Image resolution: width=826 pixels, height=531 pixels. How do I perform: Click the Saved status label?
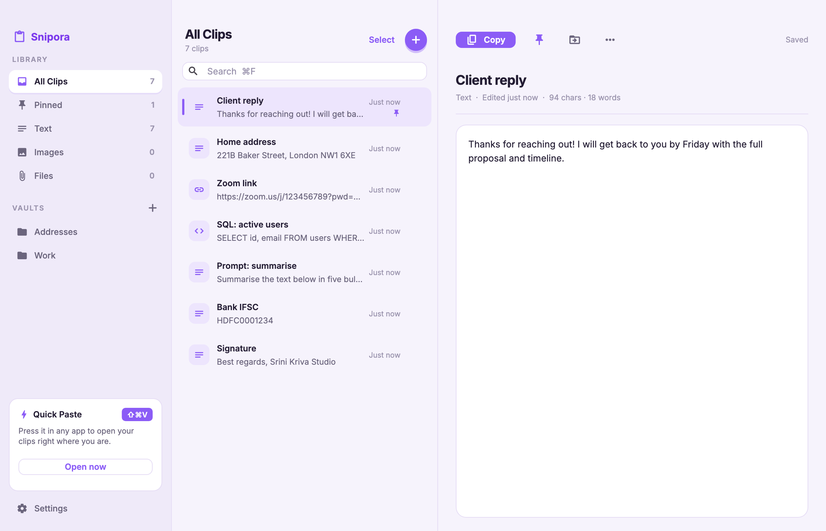(796, 40)
